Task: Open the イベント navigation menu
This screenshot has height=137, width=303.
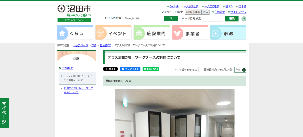Action: 113,33
